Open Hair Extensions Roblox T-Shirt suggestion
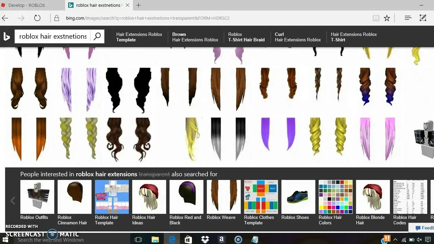Viewport: 434px width, 244px height. point(354,37)
